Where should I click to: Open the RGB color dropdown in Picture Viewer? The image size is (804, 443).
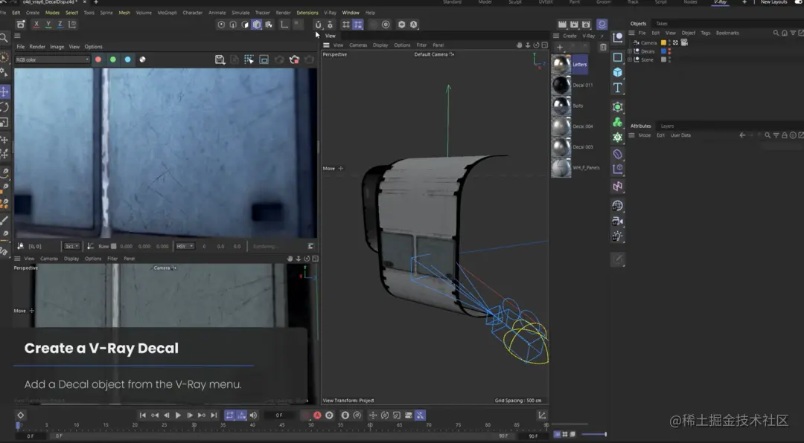(x=51, y=59)
